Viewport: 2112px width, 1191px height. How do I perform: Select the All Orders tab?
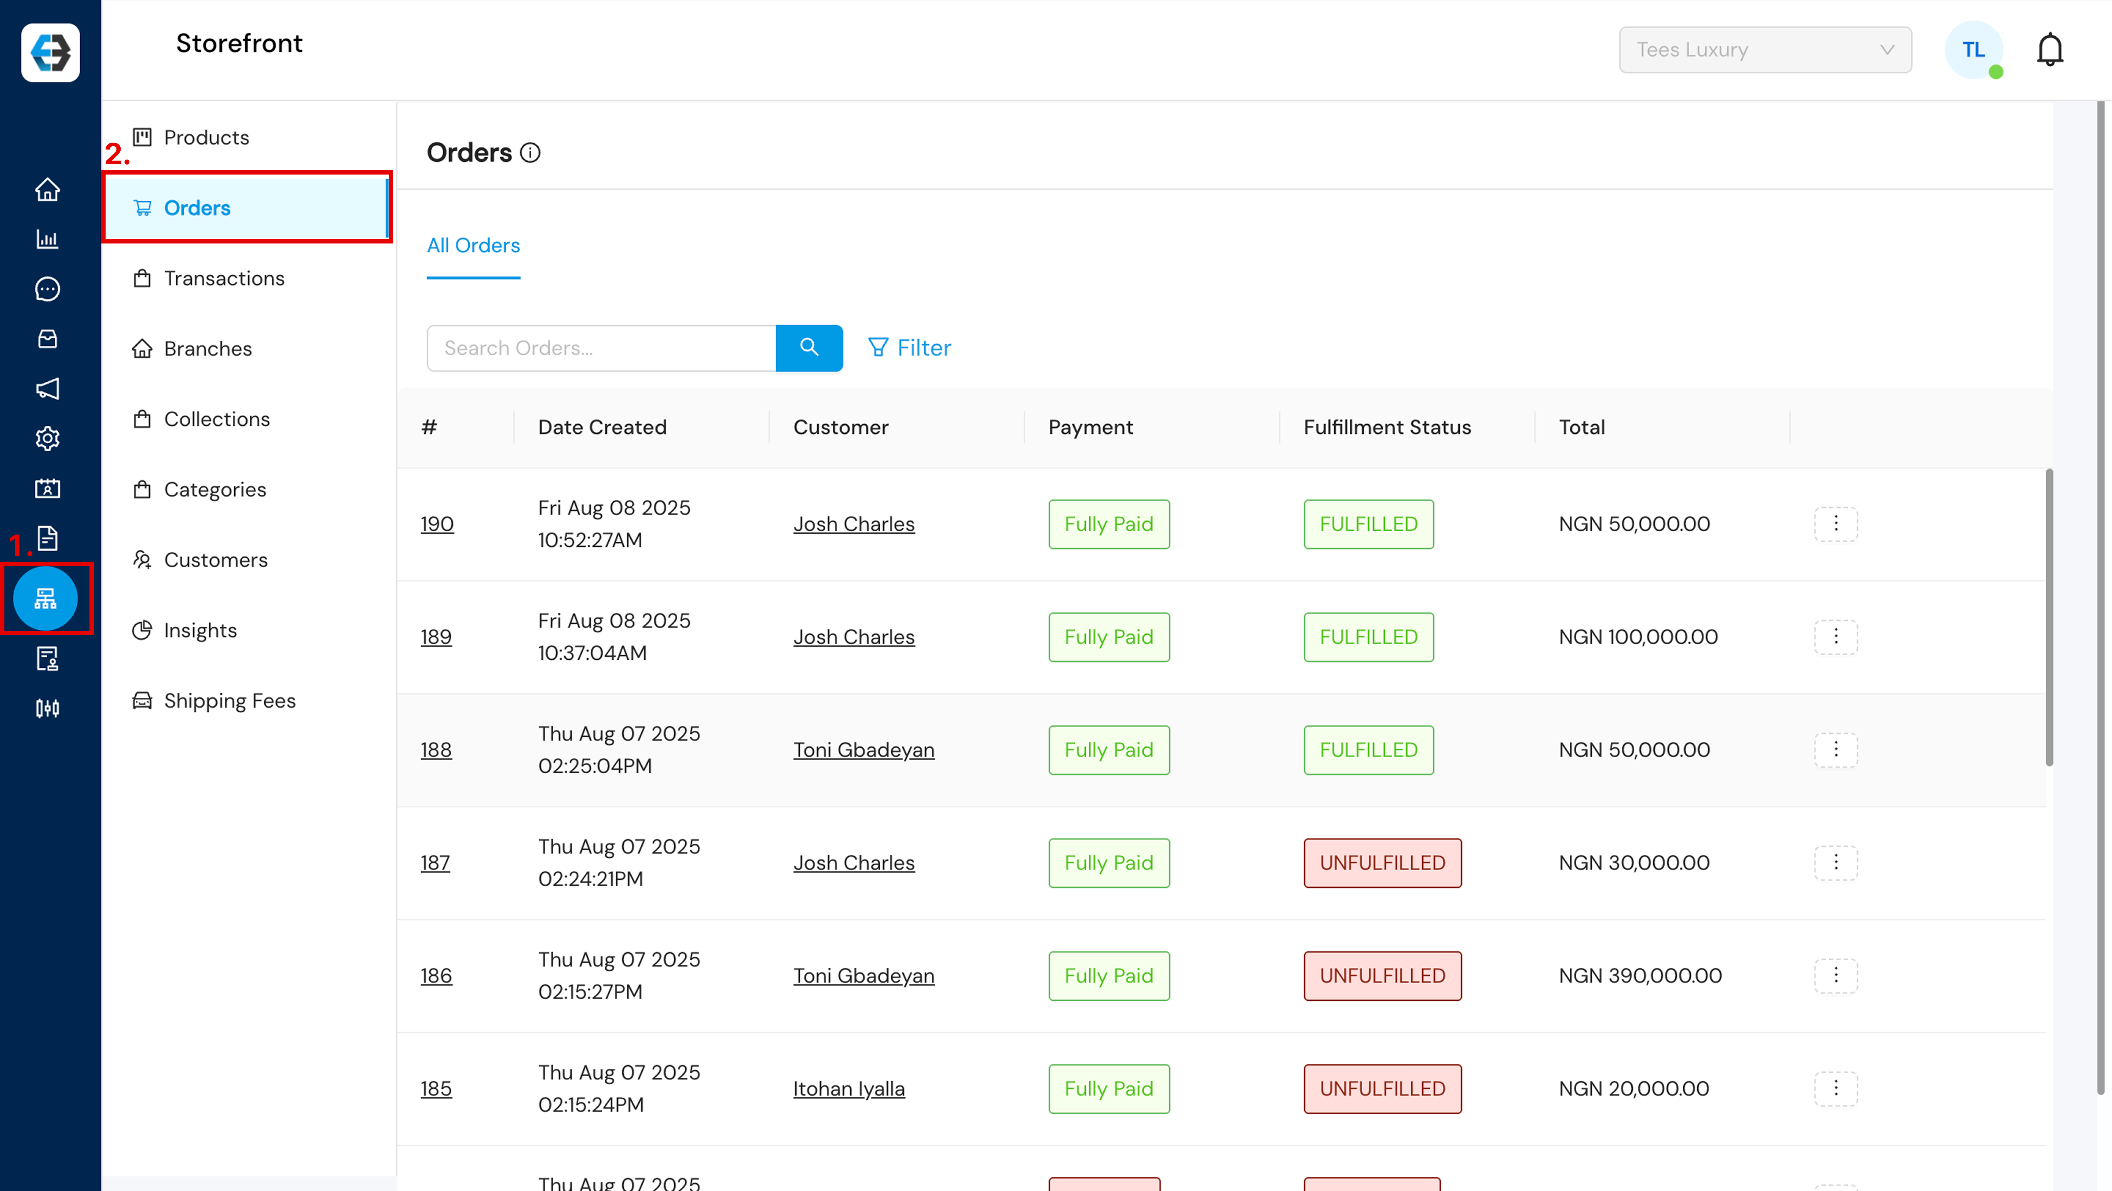[473, 246]
